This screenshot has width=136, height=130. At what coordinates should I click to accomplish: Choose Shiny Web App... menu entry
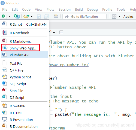(24, 48)
